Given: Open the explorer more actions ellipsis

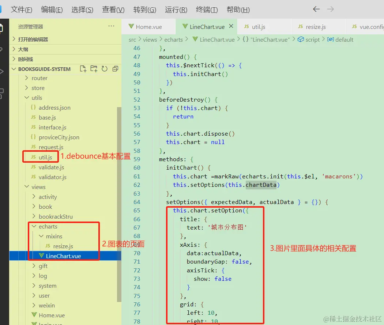Looking at the screenshot, I should (111, 26).
